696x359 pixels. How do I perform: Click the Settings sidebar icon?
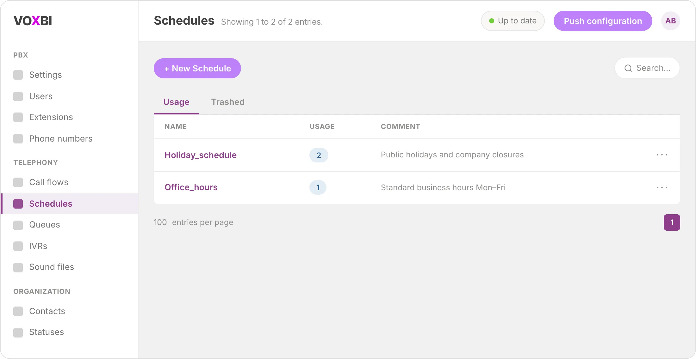18,75
